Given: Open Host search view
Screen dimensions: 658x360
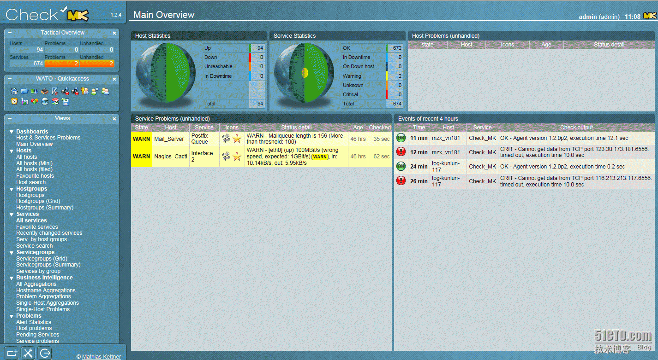Looking at the screenshot, I should point(31,182).
